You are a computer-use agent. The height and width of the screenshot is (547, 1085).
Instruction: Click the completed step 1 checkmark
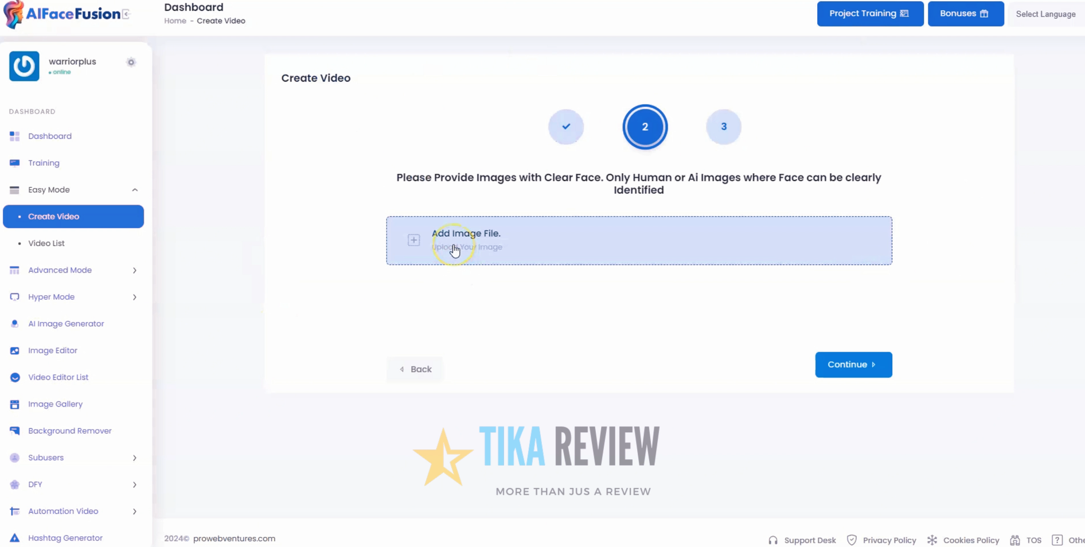(x=566, y=127)
